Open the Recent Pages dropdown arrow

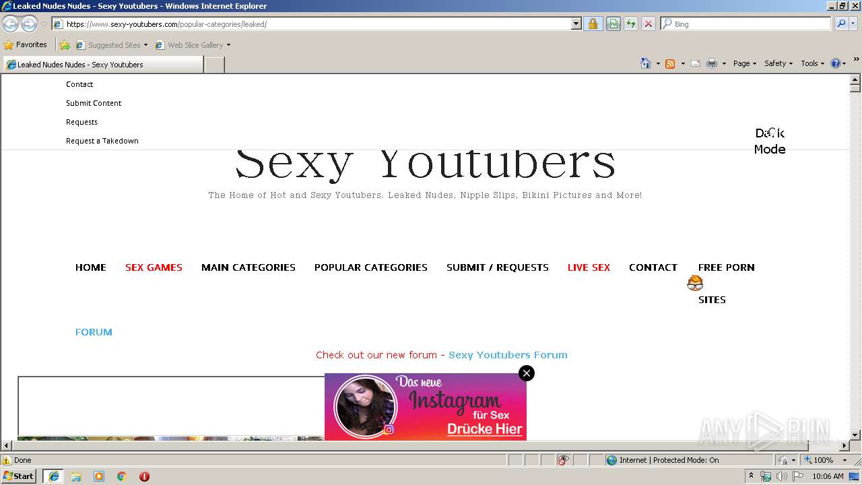(x=44, y=24)
